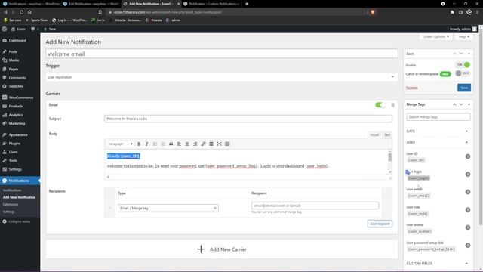The image size is (483, 272).
Task: Show help for User email merge tag
Action: pos(468,192)
